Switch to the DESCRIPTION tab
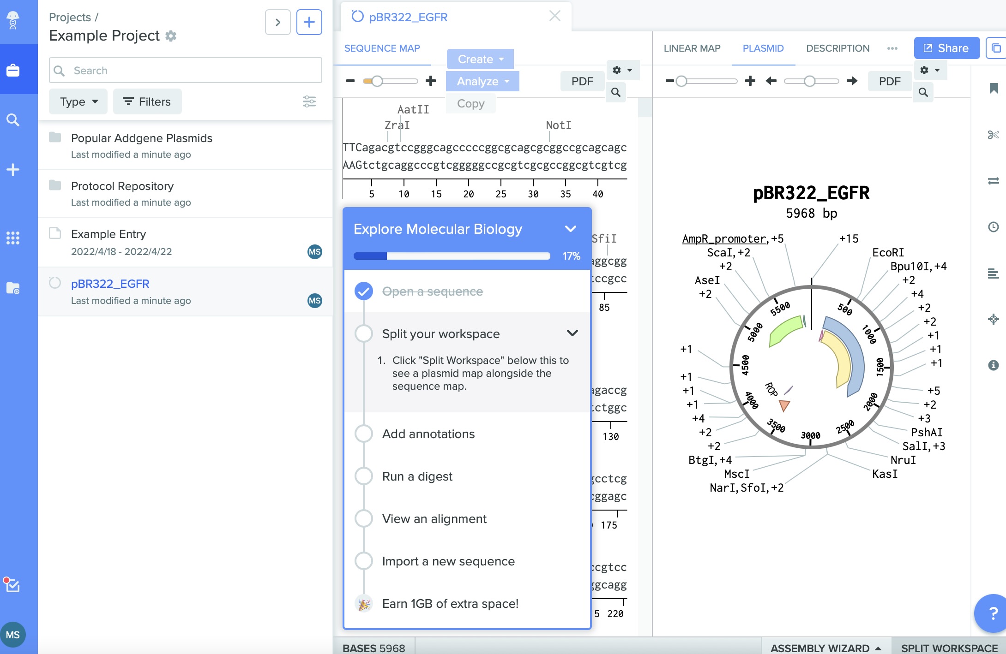1006x654 pixels. click(x=837, y=48)
